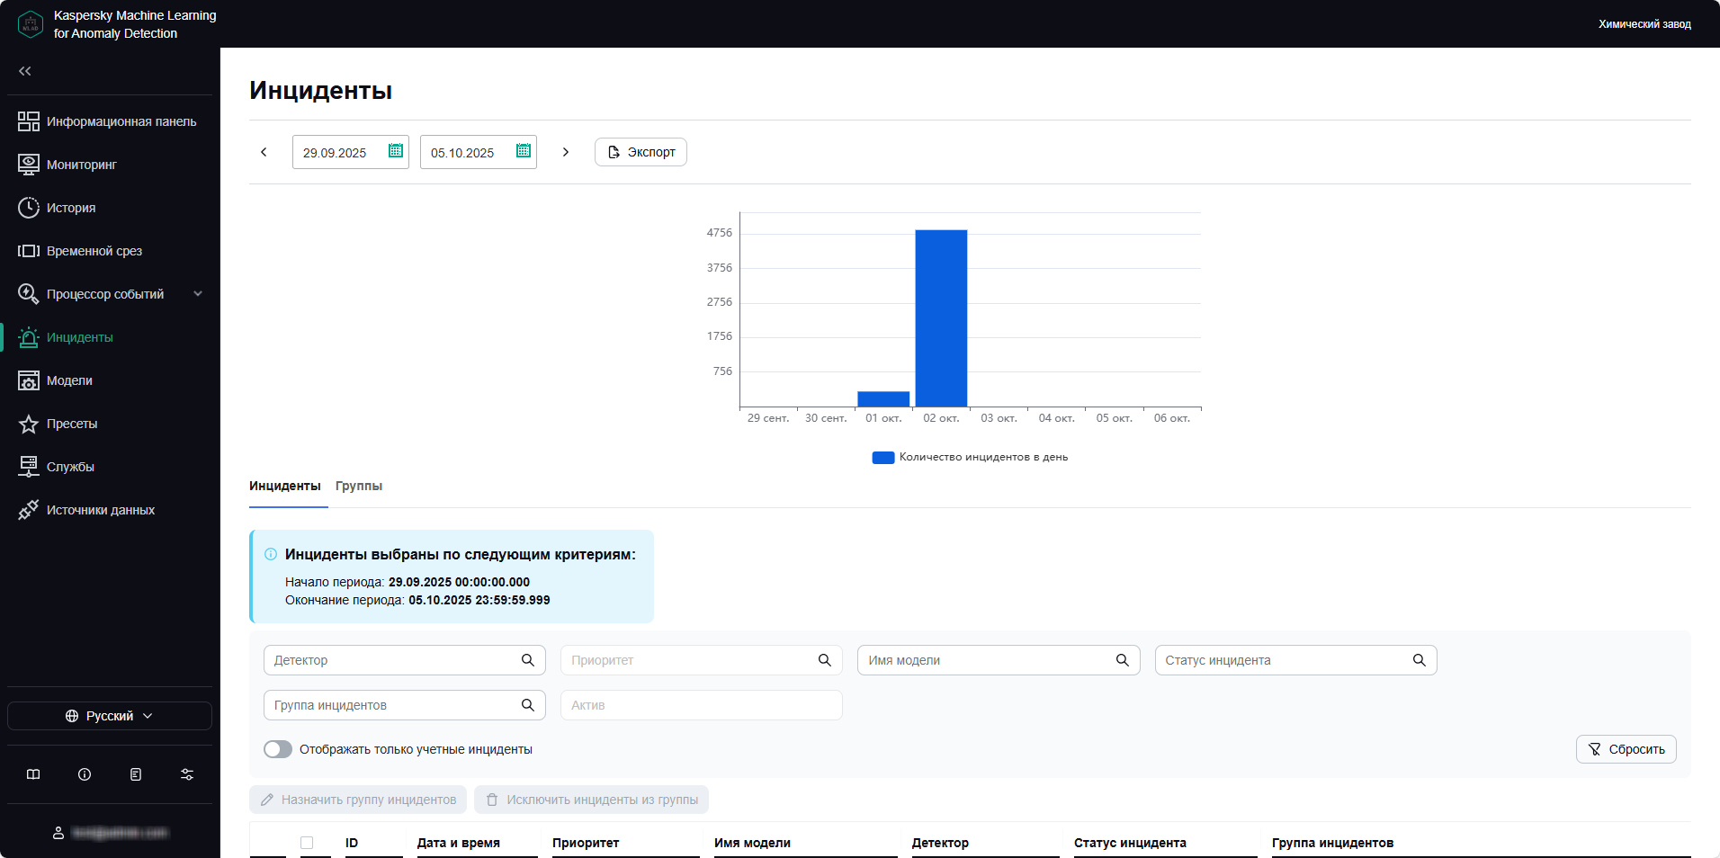Sort by Дата и время column header
This screenshot has width=1720, height=858.
click(x=459, y=843)
